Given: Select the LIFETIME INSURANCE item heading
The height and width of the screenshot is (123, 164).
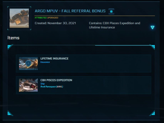Looking at the screenshot, I should (54, 59).
